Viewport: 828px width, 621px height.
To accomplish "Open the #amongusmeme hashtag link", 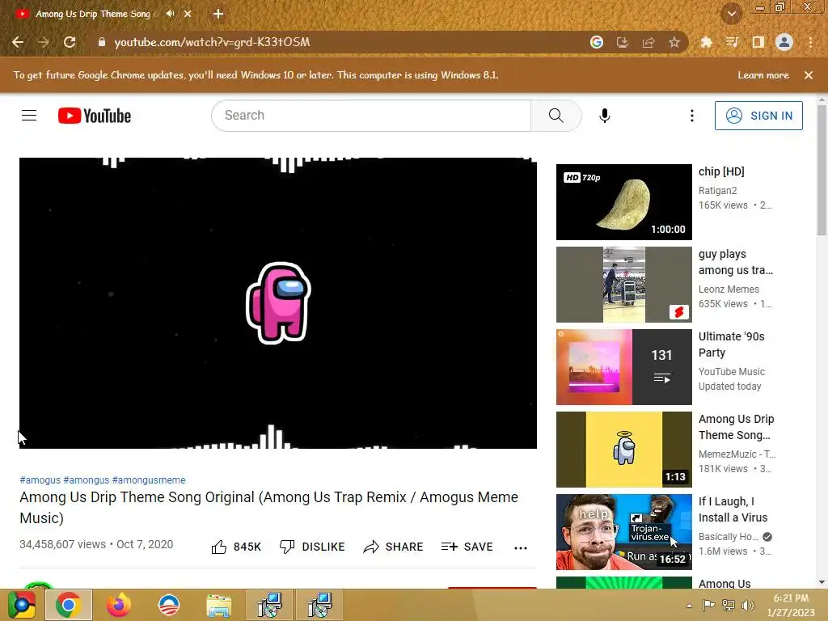I will coord(149,480).
